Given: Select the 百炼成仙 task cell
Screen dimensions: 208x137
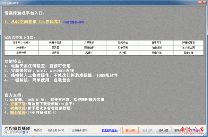Looking at the screenshot, I should [123, 43].
